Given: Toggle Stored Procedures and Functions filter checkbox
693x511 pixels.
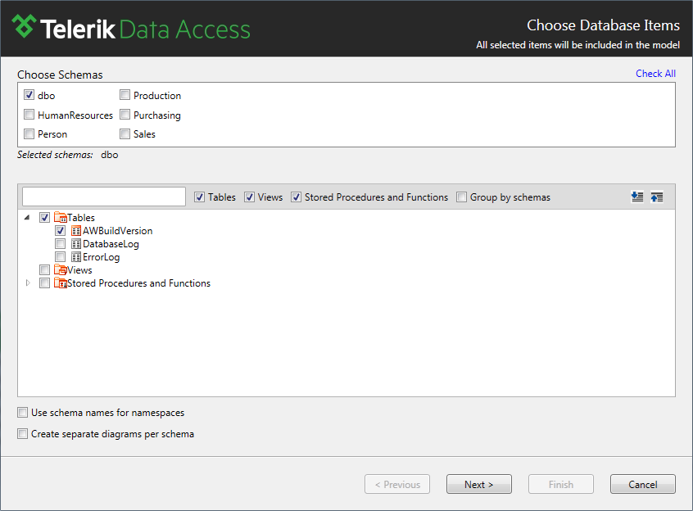Looking at the screenshot, I should tap(296, 197).
